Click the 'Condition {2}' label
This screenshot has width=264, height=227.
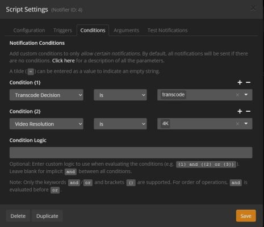tap(25, 111)
